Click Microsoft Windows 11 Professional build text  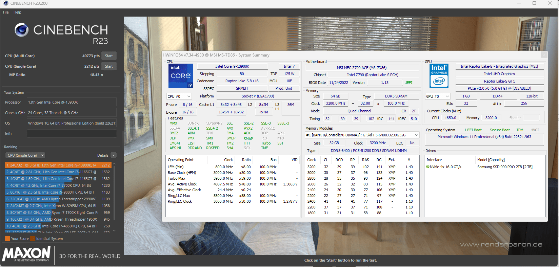(484, 137)
